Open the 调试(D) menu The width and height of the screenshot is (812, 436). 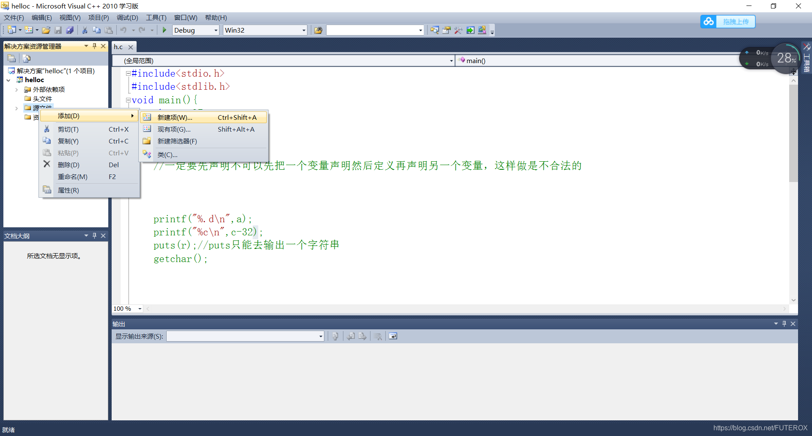[127, 18]
